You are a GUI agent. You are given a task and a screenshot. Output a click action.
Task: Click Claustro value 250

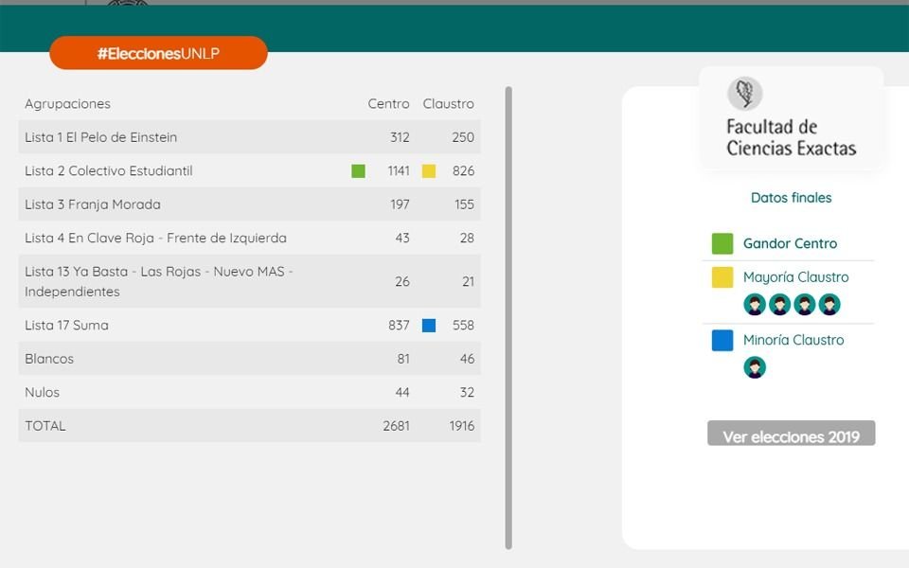point(463,137)
